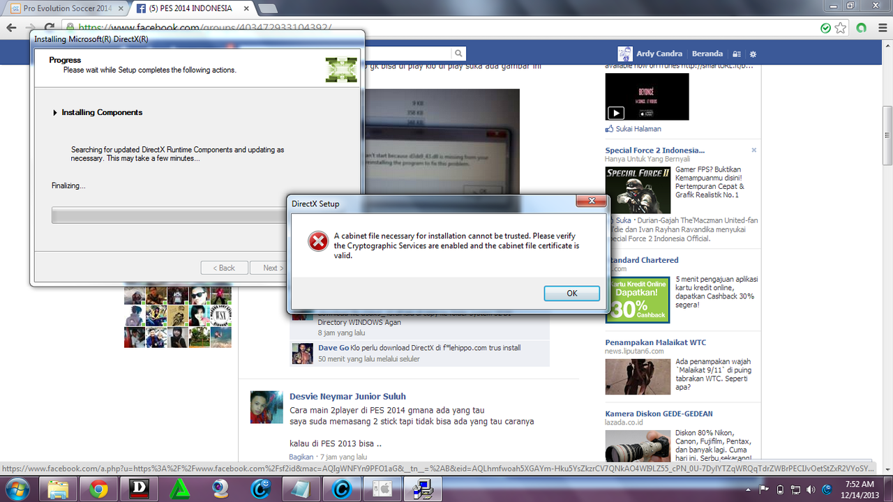Screen dimensions: 893x502
Task: Click the Installing Components arrow bullet
Action: 55,113
